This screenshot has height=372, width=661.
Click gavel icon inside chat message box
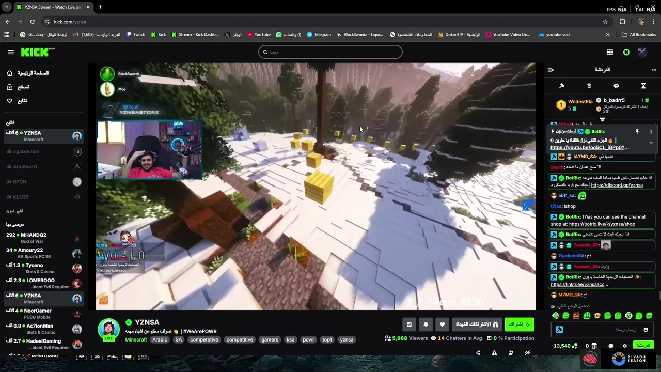[x=559, y=330]
